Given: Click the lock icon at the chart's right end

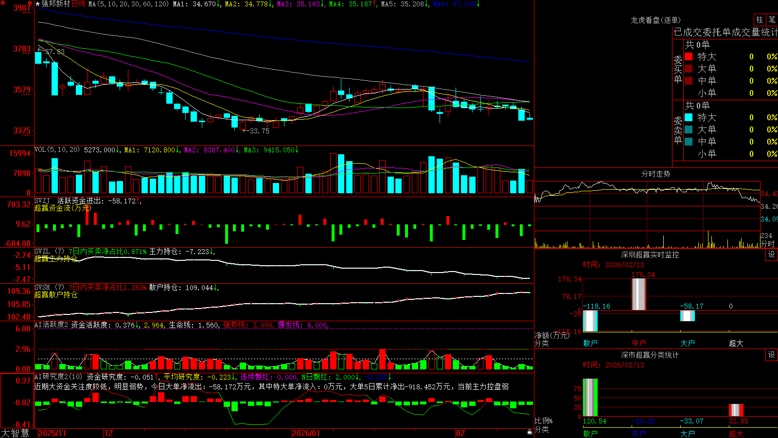Looking at the screenshot, I should pos(530,432).
